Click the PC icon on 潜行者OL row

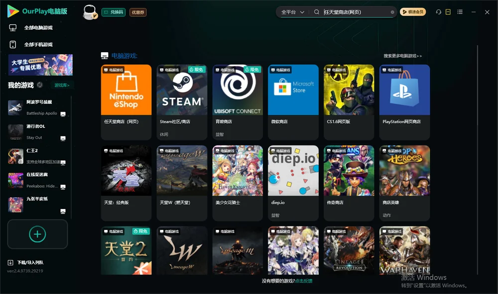[x=63, y=139]
